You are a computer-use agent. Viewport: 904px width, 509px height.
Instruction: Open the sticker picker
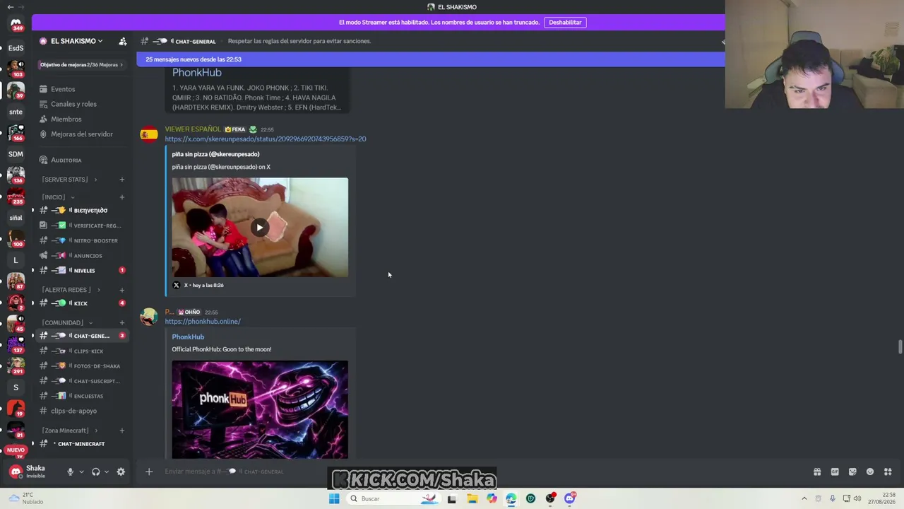coord(852,472)
